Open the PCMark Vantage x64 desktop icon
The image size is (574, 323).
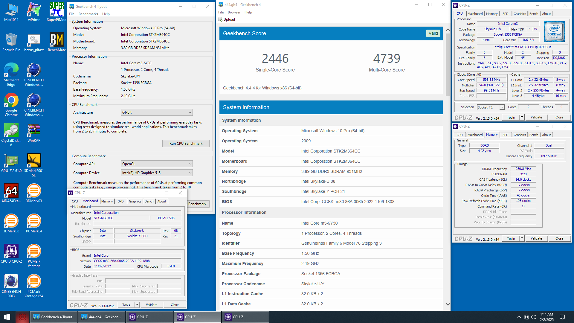coord(34,286)
